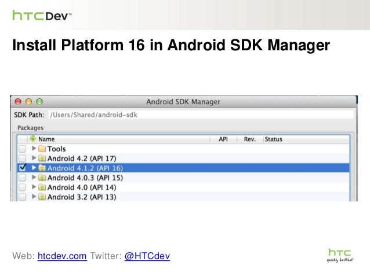Select the 'Android 4.2 (API 17)' row text
Screen dimensions: 370x277
(82, 158)
